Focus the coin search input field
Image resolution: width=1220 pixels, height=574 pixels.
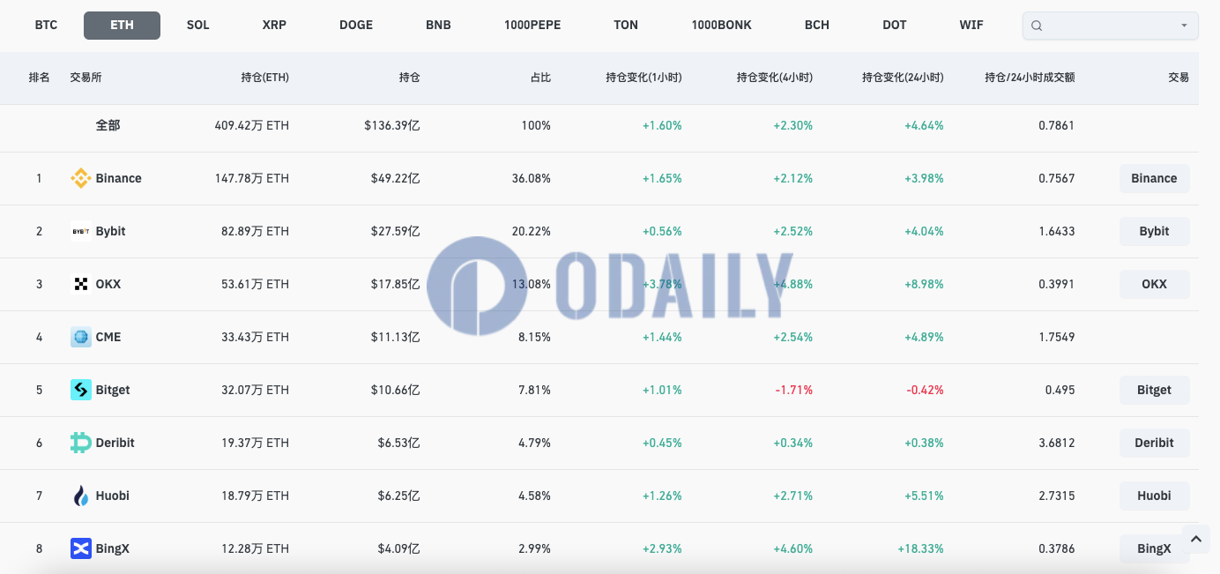(1110, 26)
